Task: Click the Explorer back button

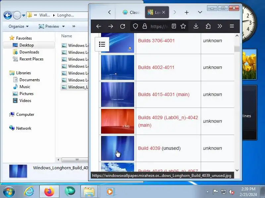Action: click(8, 15)
